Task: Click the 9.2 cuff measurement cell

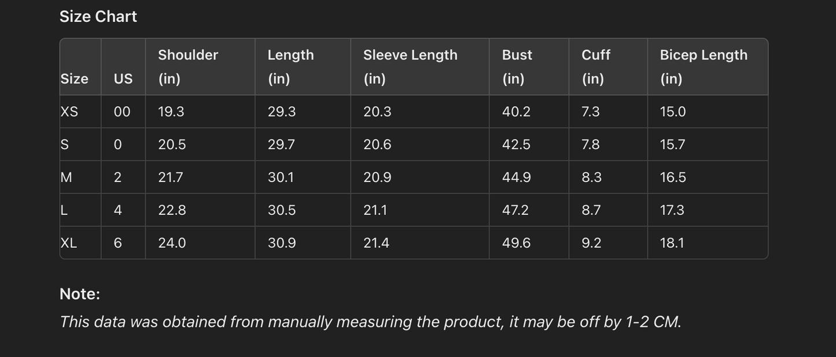Action: pyautogui.click(x=591, y=243)
